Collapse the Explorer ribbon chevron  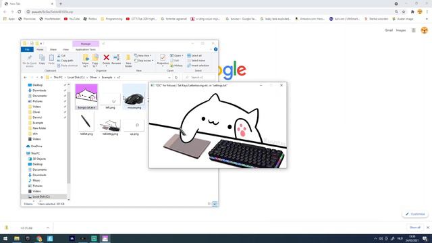[x=211, y=49]
